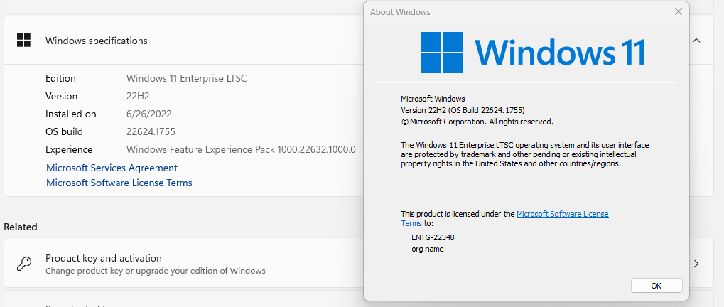This screenshot has height=307, width=724.
Task: Click the Windows logo beside Windows specifications
Action: click(24, 41)
